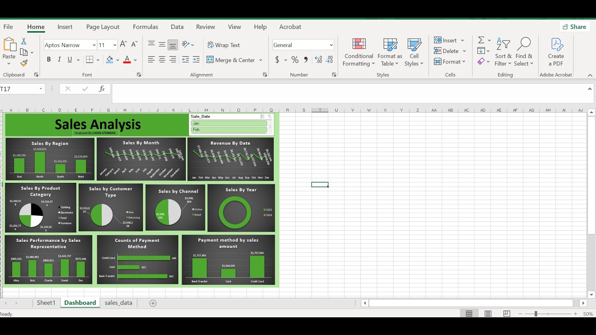
Task: Click the Increase Decimal icon
Action: click(x=318, y=60)
